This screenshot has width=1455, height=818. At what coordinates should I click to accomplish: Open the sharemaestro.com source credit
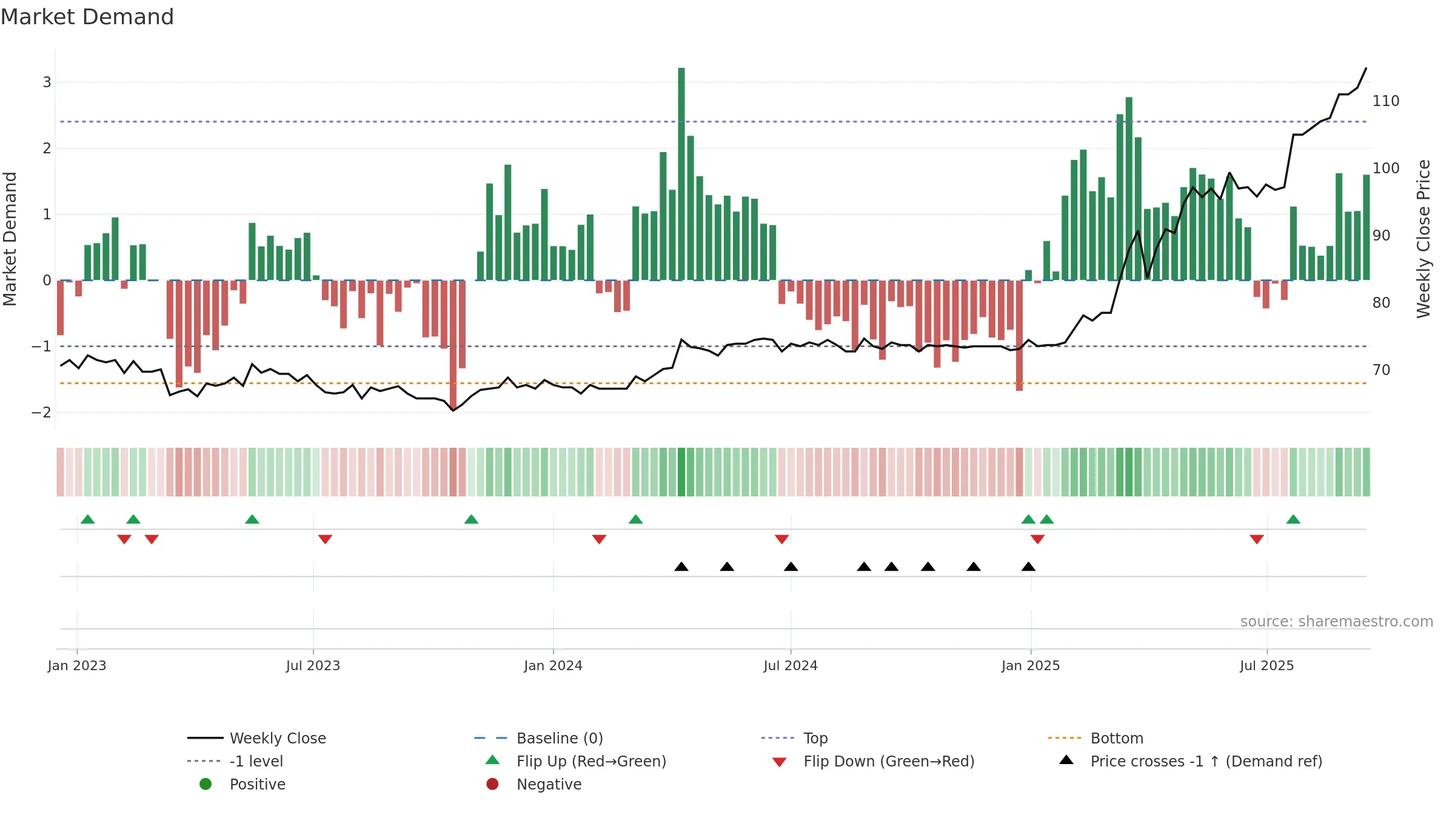1337,621
